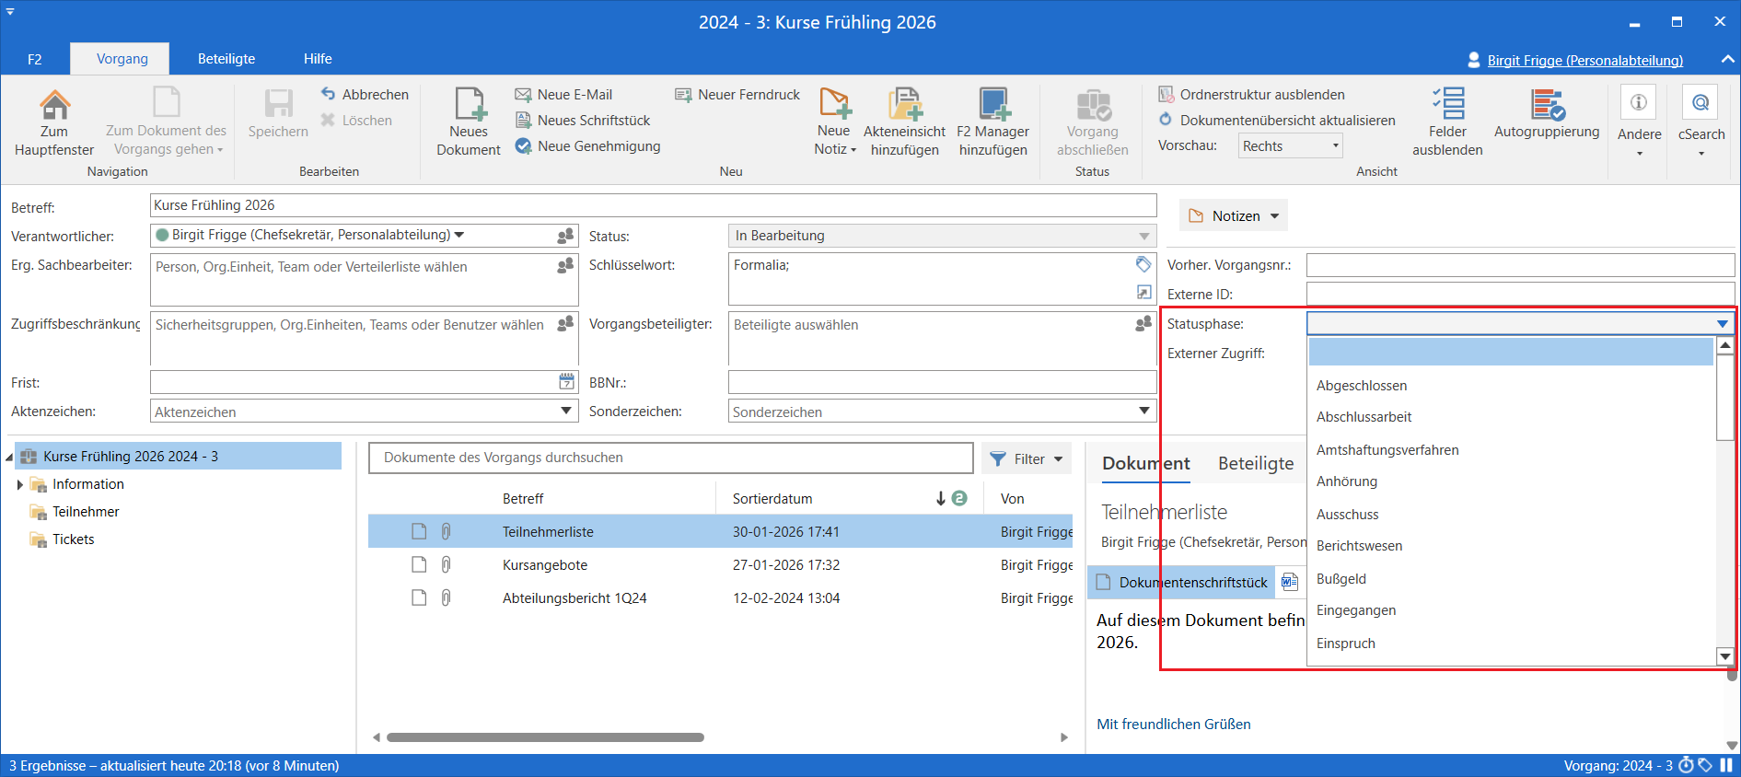This screenshot has width=1741, height=777.
Task: Click Abbrechen to cancel editing
Action: click(x=365, y=94)
